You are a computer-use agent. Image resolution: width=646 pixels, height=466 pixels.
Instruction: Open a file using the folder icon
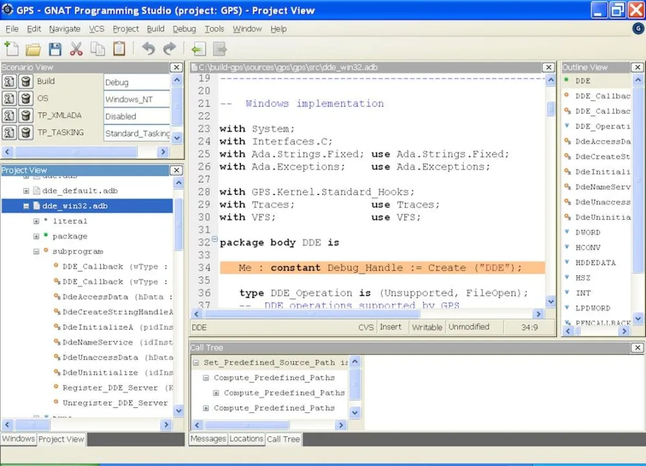pos(33,50)
